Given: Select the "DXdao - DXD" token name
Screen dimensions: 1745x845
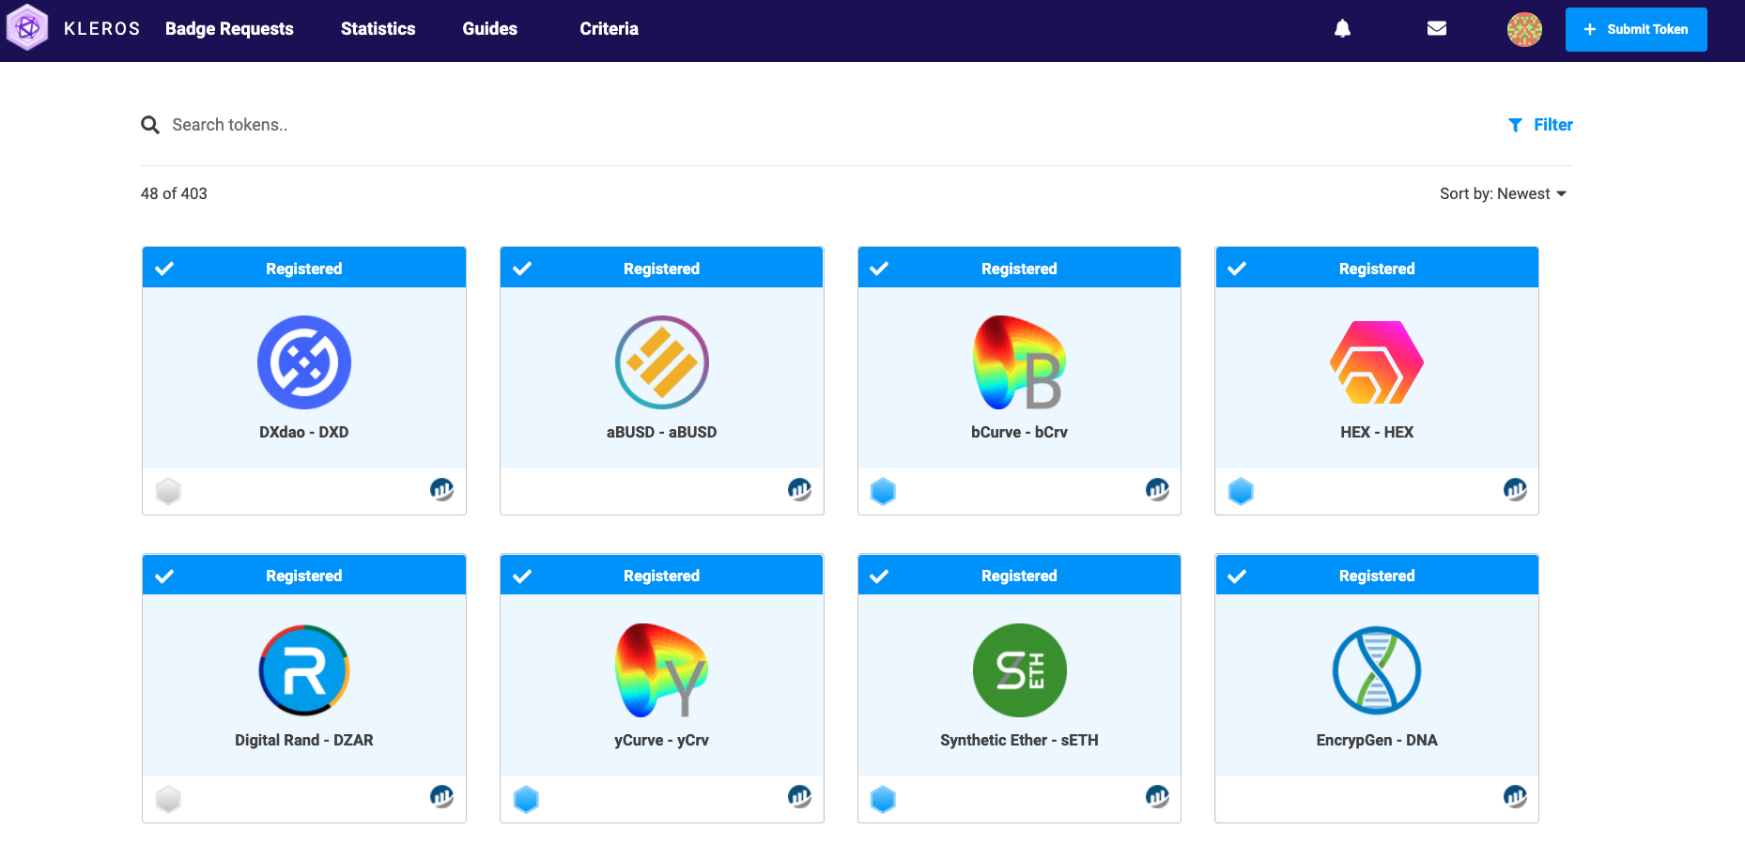Looking at the screenshot, I should point(304,432).
